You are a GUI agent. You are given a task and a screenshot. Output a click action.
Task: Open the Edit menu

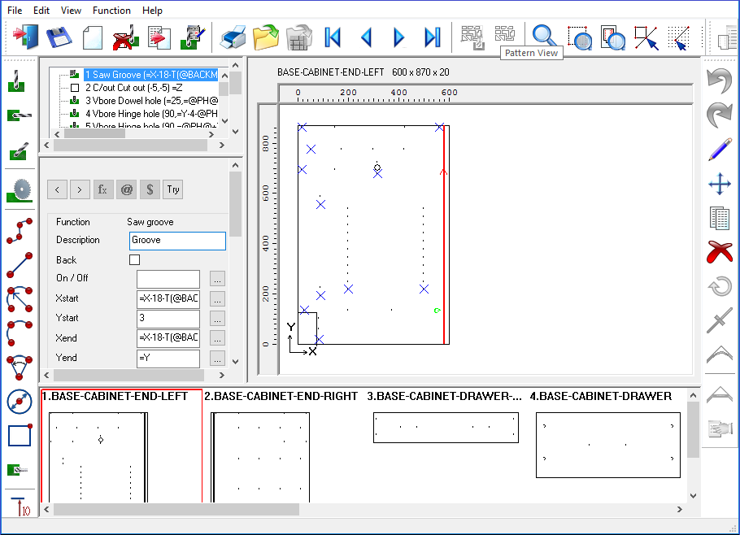point(41,11)
